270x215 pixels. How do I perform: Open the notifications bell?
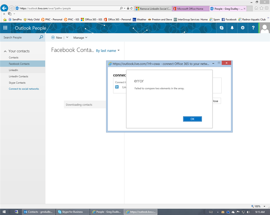(232, 28)
